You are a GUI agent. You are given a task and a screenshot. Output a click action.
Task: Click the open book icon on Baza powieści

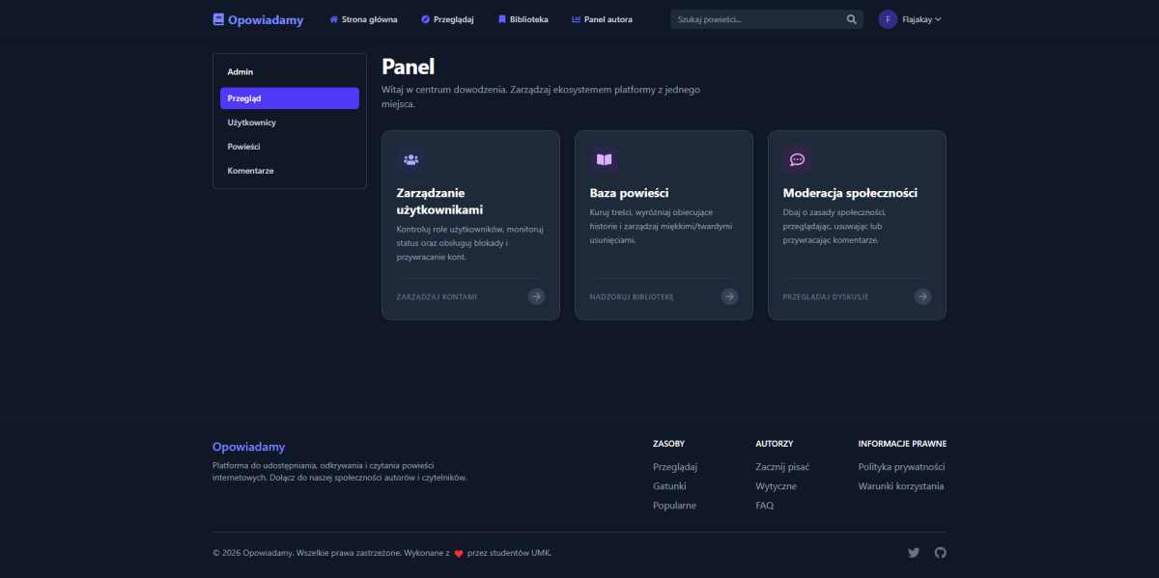click(x=604, y=159)
